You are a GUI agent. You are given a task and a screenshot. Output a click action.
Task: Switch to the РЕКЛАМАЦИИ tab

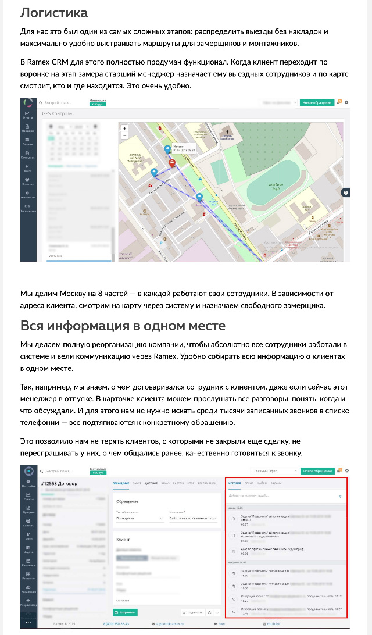(x=207, y=483)
